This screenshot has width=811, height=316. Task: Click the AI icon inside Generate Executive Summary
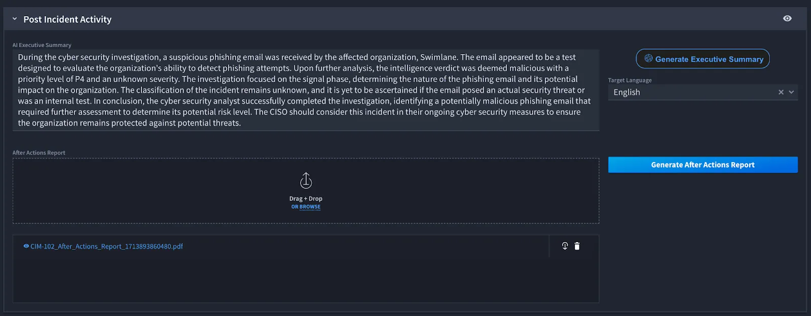[648, 59]
